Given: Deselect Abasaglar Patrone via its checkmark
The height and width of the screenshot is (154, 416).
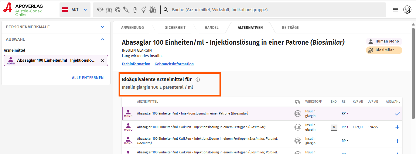Looking at the screenshot, I should point(397,114).
